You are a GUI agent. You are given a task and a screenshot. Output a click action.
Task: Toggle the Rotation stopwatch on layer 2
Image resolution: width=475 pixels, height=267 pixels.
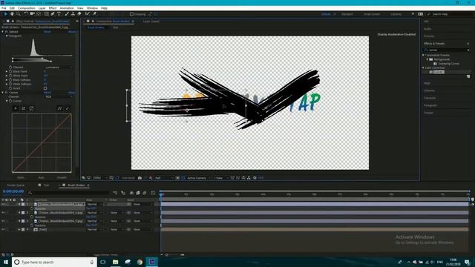point(32,217)
